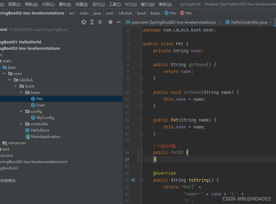Viewport: 276px width, 204px height.
Task: Click the locate opened file crosshair icon
Action: (x=84, y=22)
